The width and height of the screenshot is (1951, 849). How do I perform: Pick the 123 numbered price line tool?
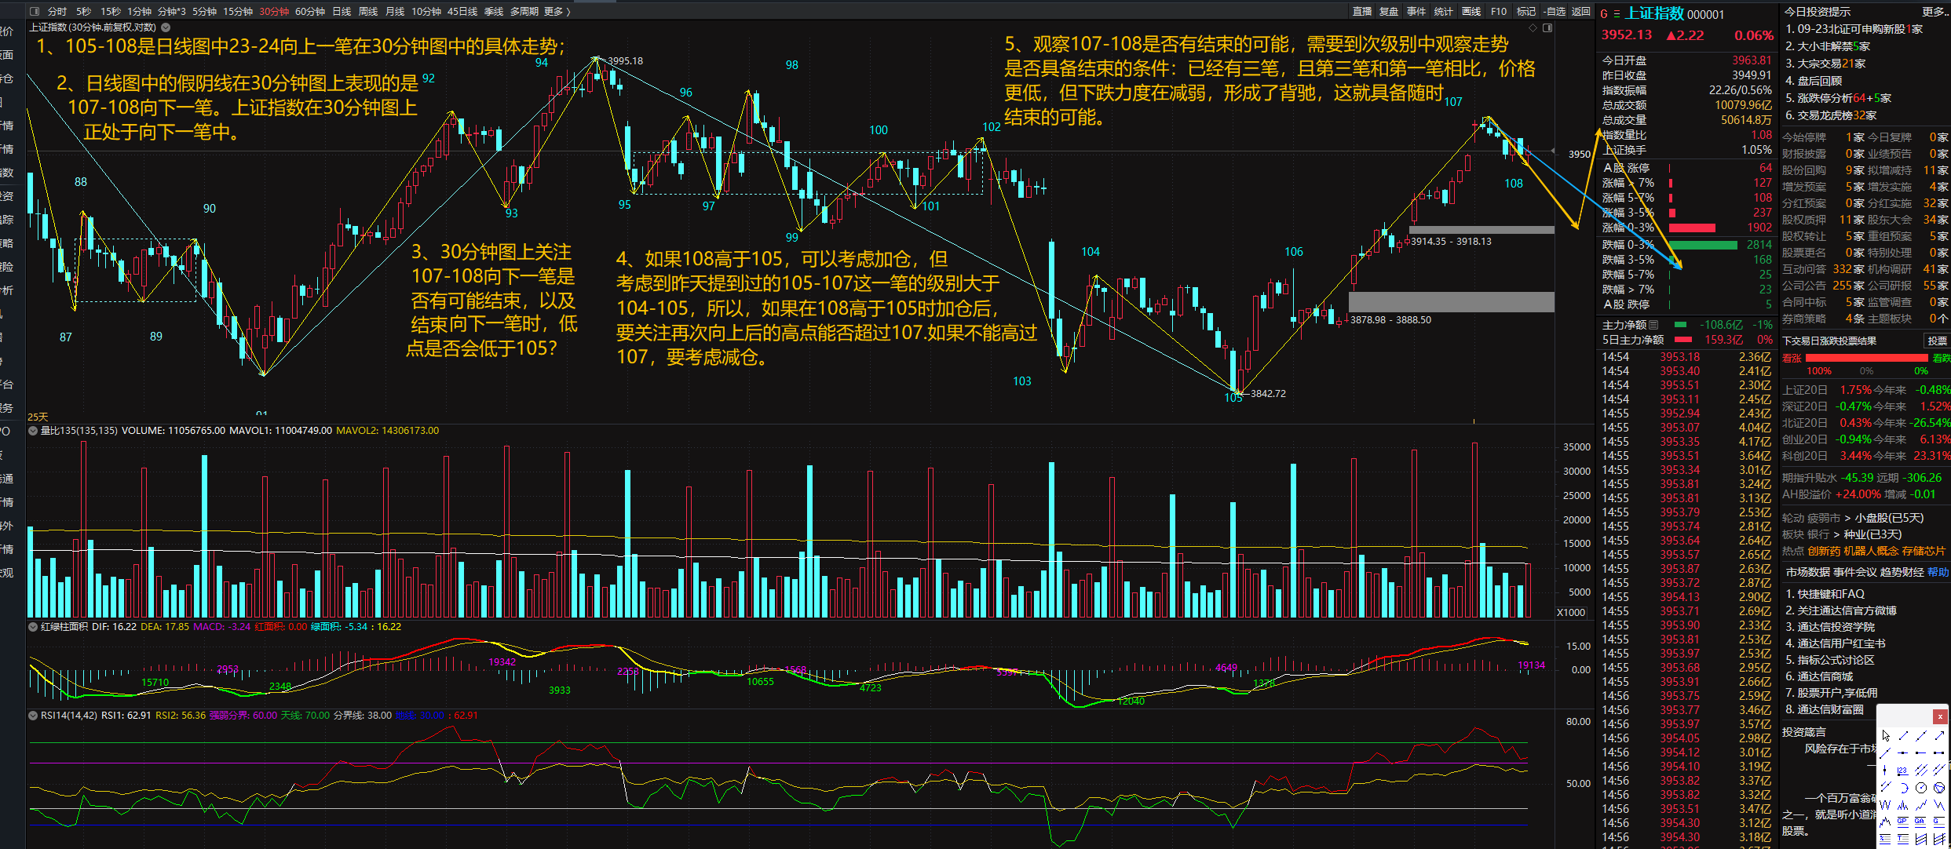tap(1903, 771)
